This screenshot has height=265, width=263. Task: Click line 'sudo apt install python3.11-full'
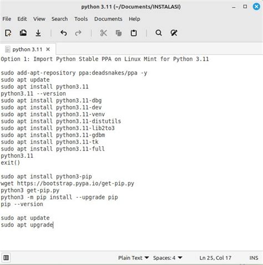point(53,149)
